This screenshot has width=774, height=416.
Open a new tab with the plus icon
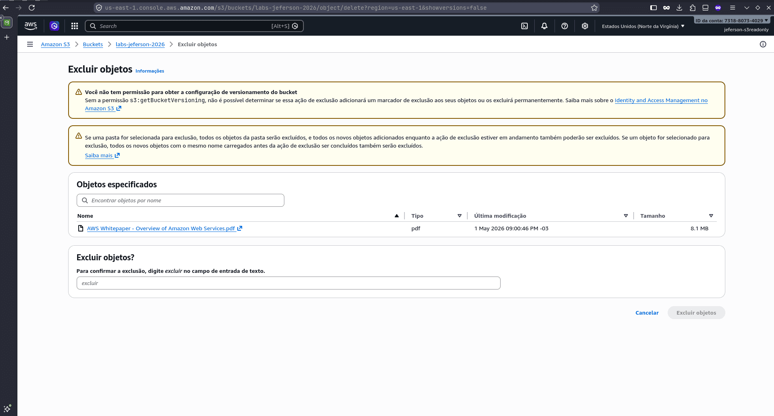7,37
